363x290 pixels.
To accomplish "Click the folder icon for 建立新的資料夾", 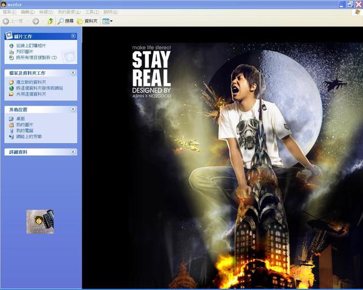I will point(11,82).
